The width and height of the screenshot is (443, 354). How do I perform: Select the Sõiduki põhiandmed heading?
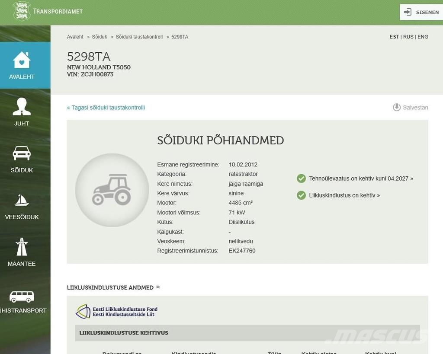220,140
